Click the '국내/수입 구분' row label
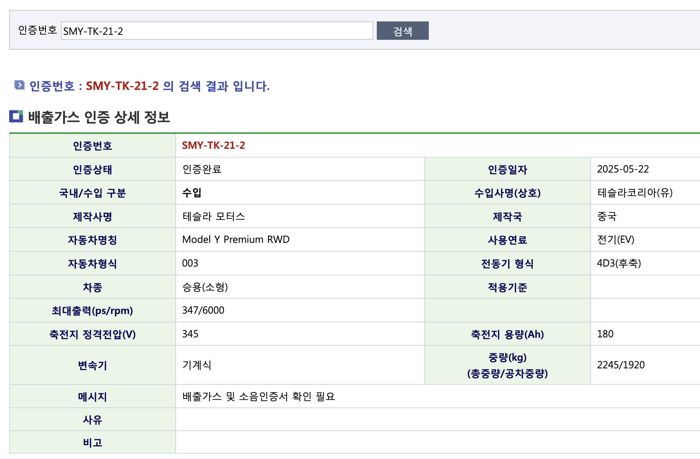 tap(93, 193)
